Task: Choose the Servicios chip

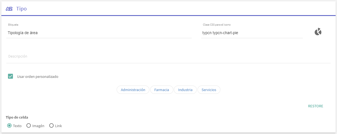Action: coord(209,90)
